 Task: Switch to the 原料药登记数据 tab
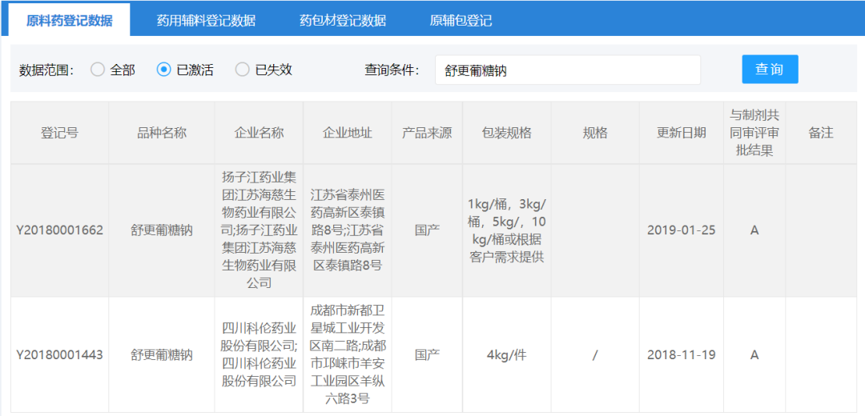pyautogui.click(x=70, y=21)
